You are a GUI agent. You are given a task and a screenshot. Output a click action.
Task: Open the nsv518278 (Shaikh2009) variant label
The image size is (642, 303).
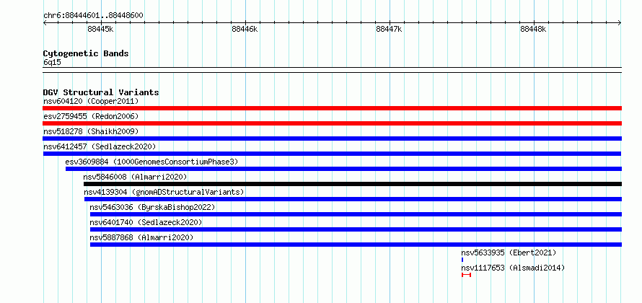point(91,131)
